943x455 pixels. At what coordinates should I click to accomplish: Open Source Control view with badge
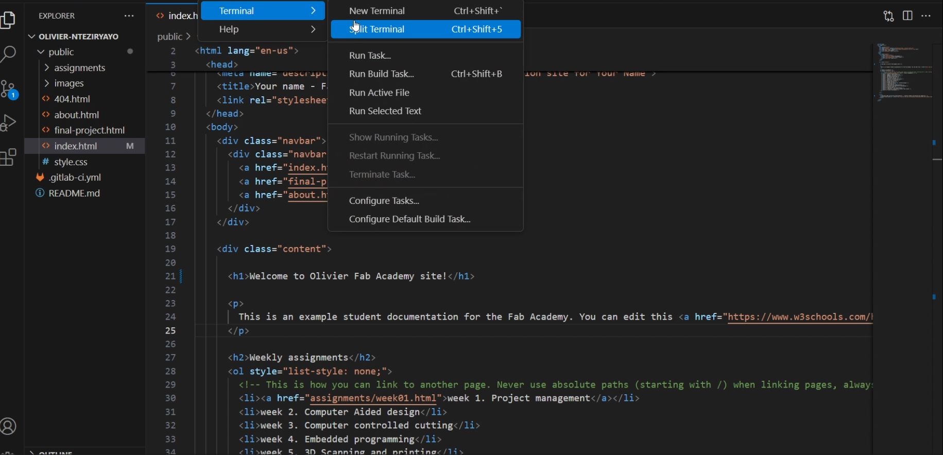[x=9, y=89]
